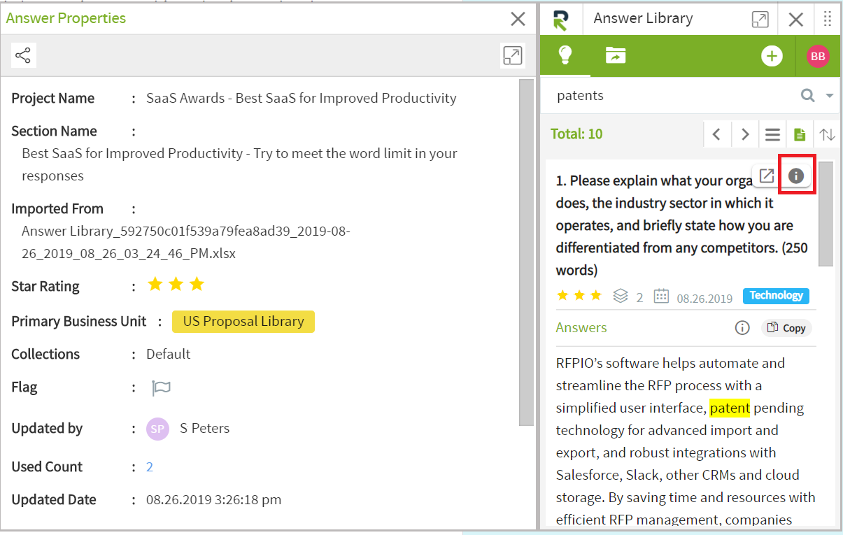Switch to the folder share tab
The height and width of the screenshot is (535, 843).
616,55
